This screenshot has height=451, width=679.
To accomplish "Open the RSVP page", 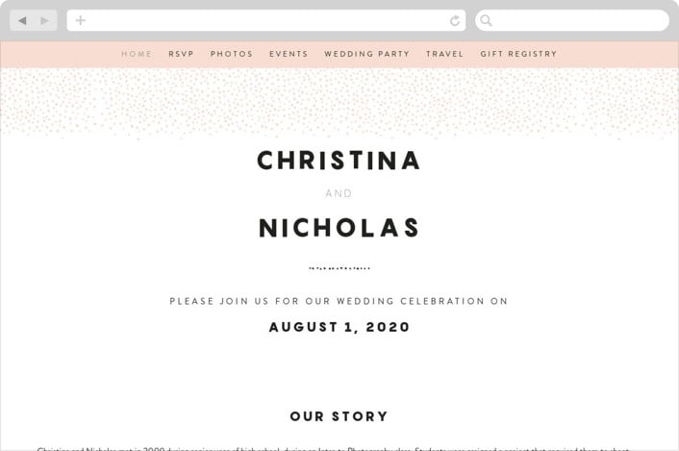I will point(182,54).
